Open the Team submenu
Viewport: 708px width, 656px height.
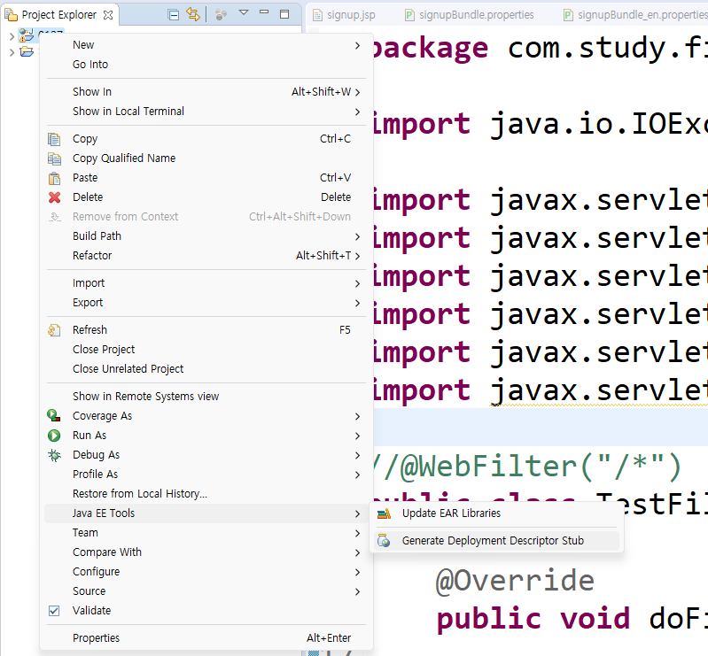coord(206,533)
